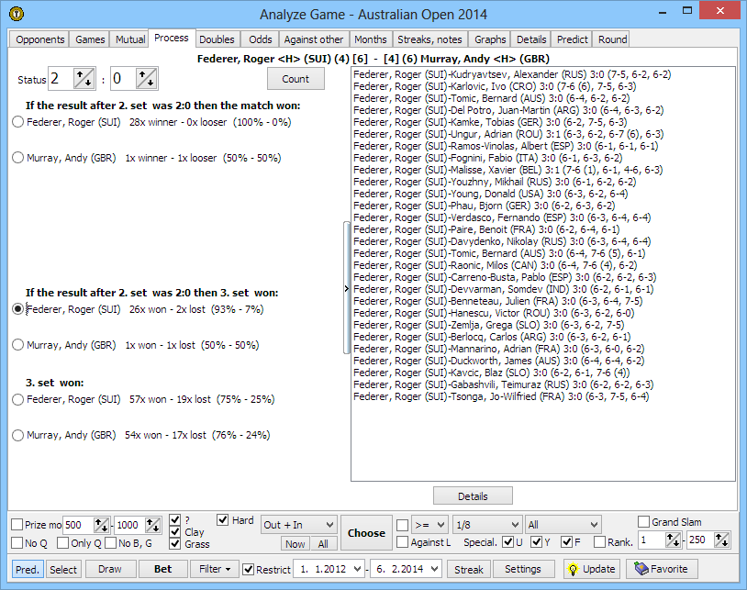Toggle the Restrict dates checkbox

(248, 569)
